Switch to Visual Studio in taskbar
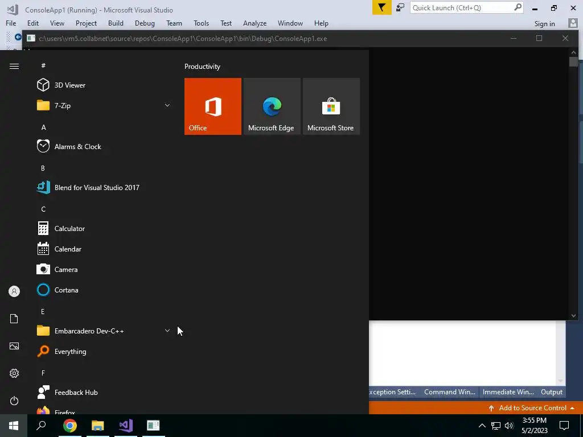 click(x=126, y=426)
